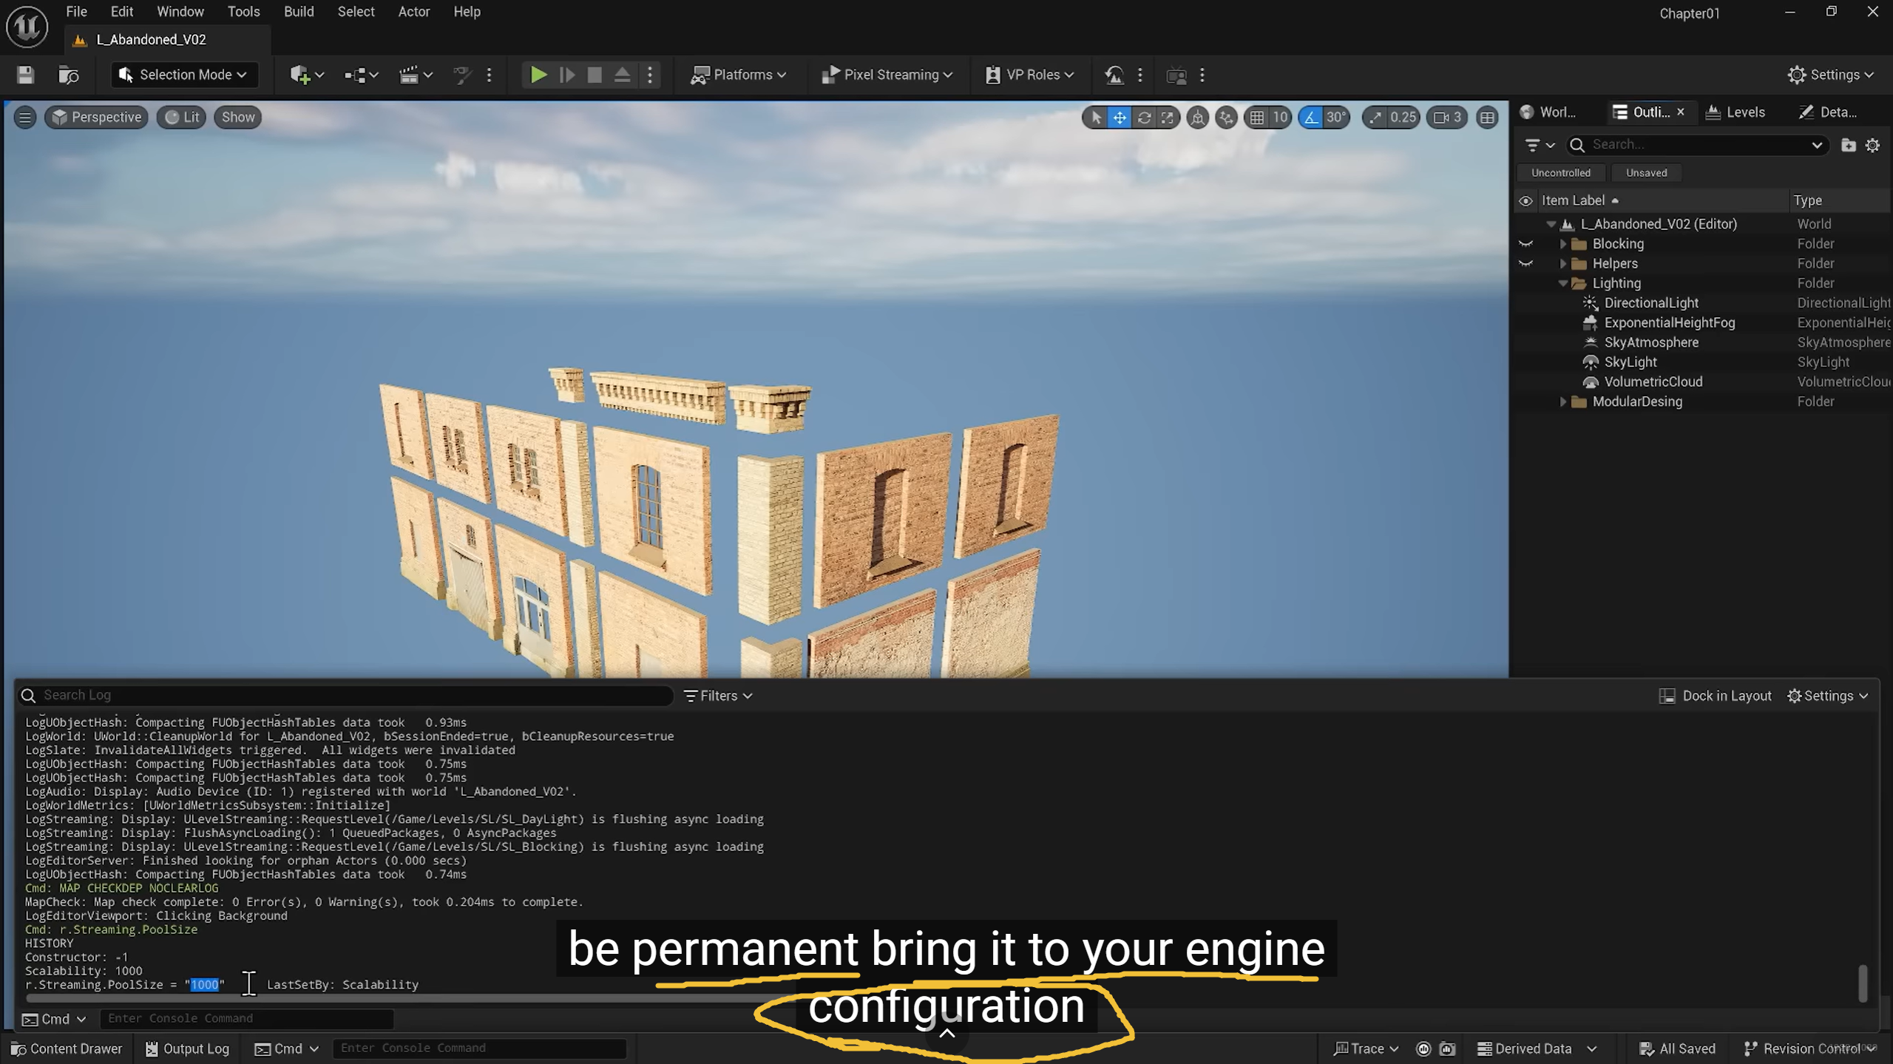This screenshot has height=1064, width=1893.
Task: Open the Selection Mode dropdown
Action: 185,75
